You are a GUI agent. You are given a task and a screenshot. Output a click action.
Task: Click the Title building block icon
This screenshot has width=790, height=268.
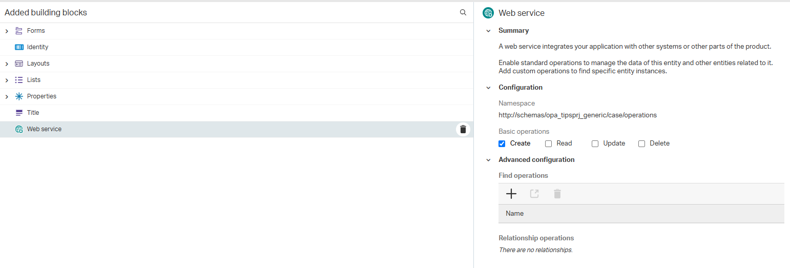pos(19,113)
